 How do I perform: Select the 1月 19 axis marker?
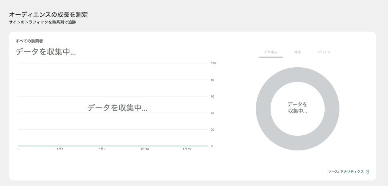pyautogui.click(x=187, y=149)
